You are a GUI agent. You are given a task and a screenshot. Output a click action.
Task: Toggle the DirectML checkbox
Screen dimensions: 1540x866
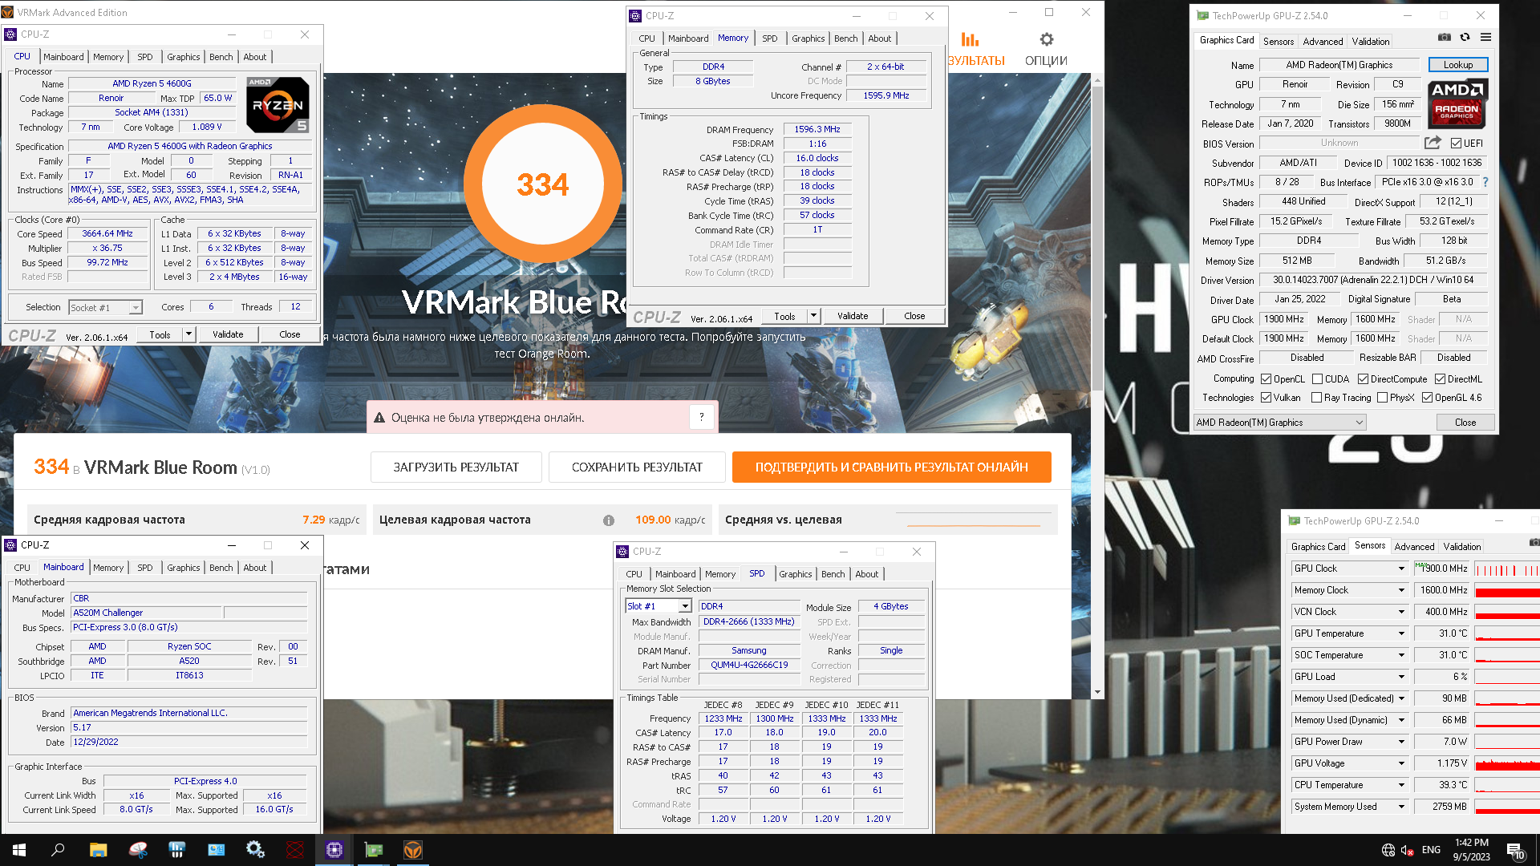click(1440, 379)
